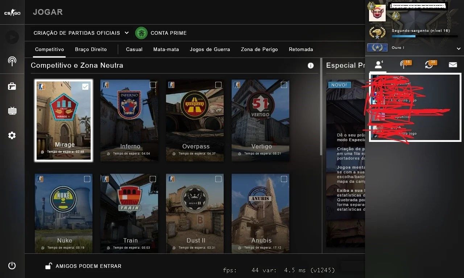Click Nuke wait time 05:19 text
Screen dimensions: 464x278
(x=66, y=248)
